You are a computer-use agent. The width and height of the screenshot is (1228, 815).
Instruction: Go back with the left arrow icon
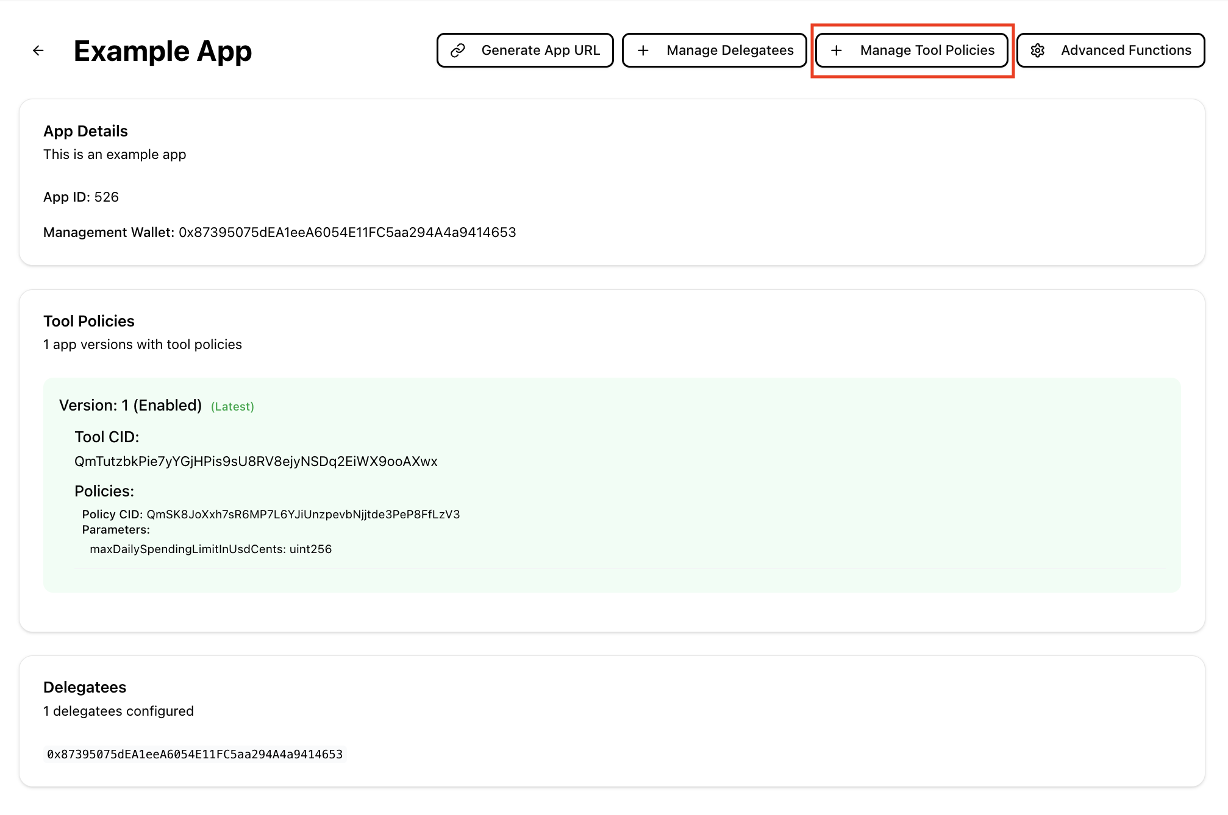coord(38,51)
